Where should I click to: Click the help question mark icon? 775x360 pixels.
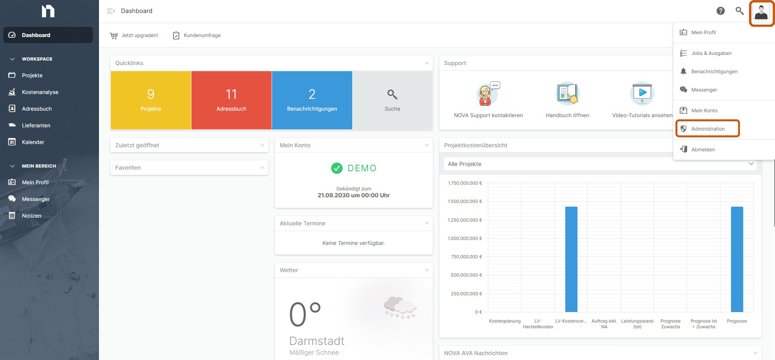[720, 11]
